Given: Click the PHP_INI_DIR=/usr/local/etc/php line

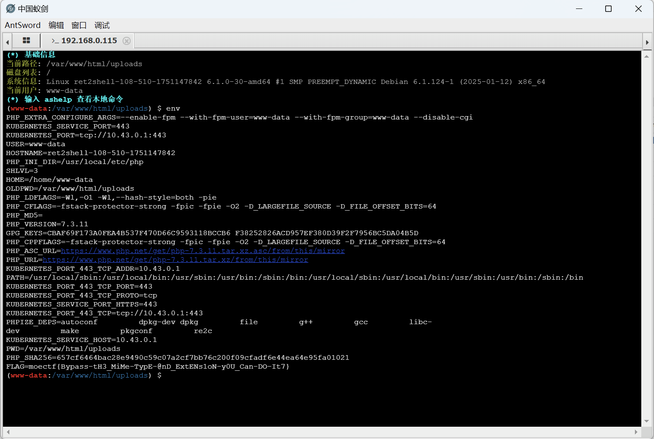Looking at the screenshot, I should tap(75, 162).
